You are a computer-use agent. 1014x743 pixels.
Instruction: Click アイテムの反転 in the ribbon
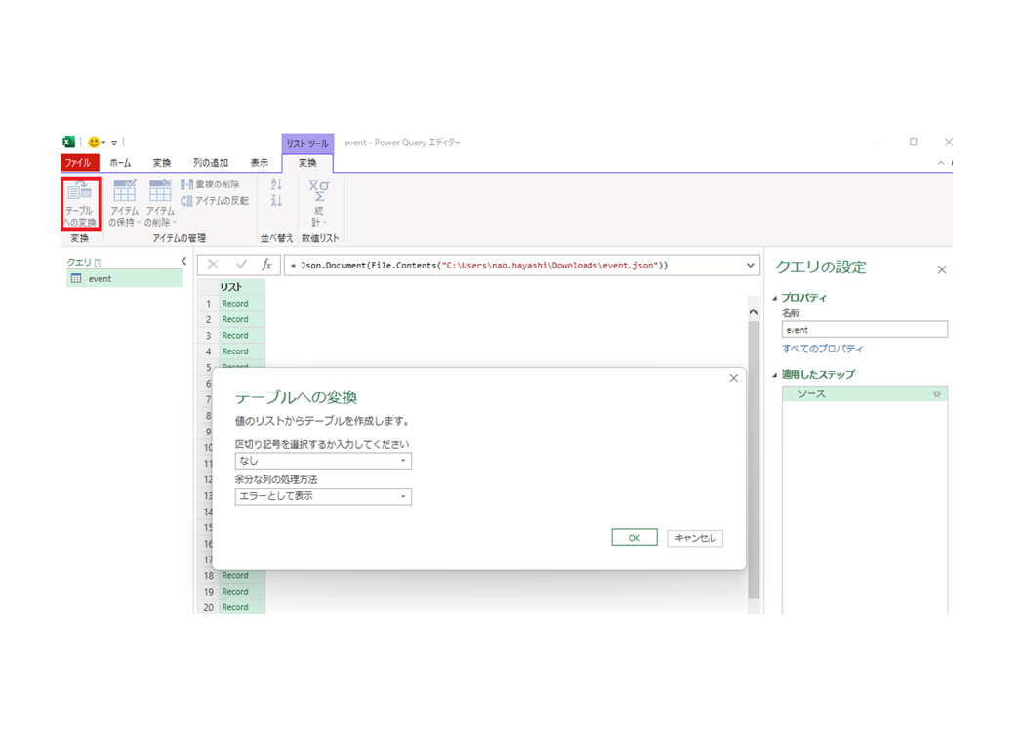(215, 201)
